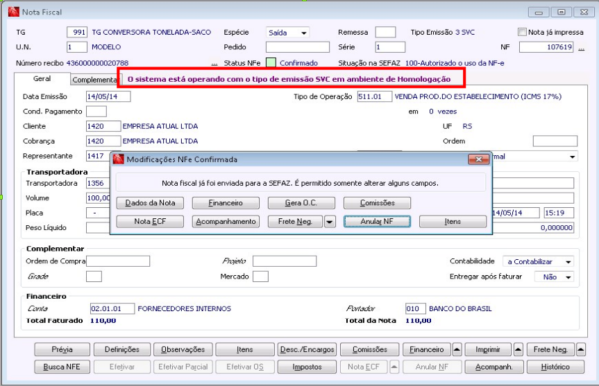The image size is (599, 386).
Task: Close the Modificações NFe Confirmada dialog
Action: point(479,159)
